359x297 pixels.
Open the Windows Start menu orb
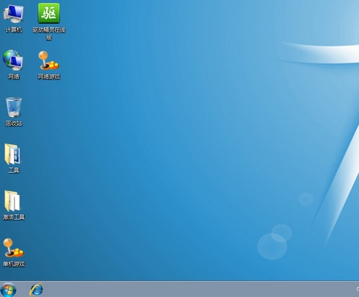tap(9, 290)
